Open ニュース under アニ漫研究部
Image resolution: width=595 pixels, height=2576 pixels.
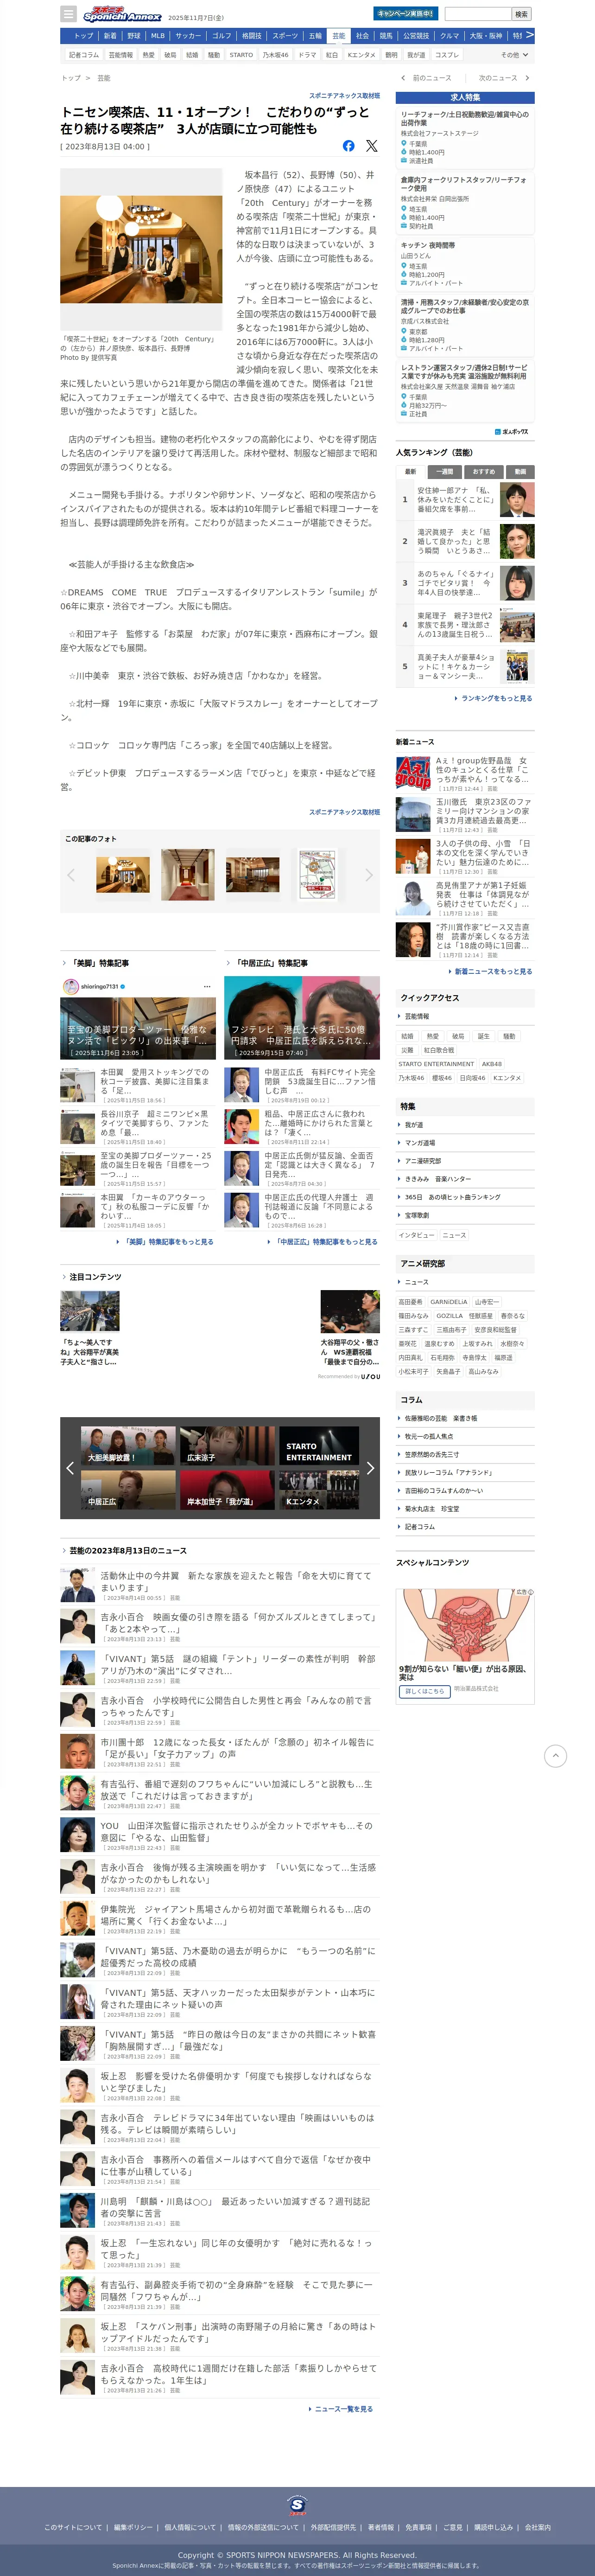(x=465, y=1282)
